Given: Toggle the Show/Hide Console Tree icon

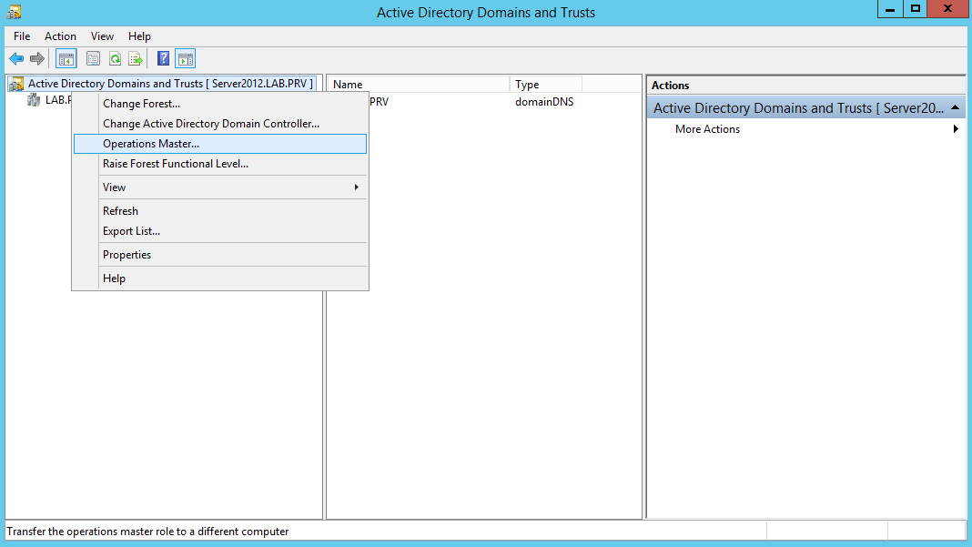Looking at the screenshot, I should pyautogui.click(x=66, y=59).
